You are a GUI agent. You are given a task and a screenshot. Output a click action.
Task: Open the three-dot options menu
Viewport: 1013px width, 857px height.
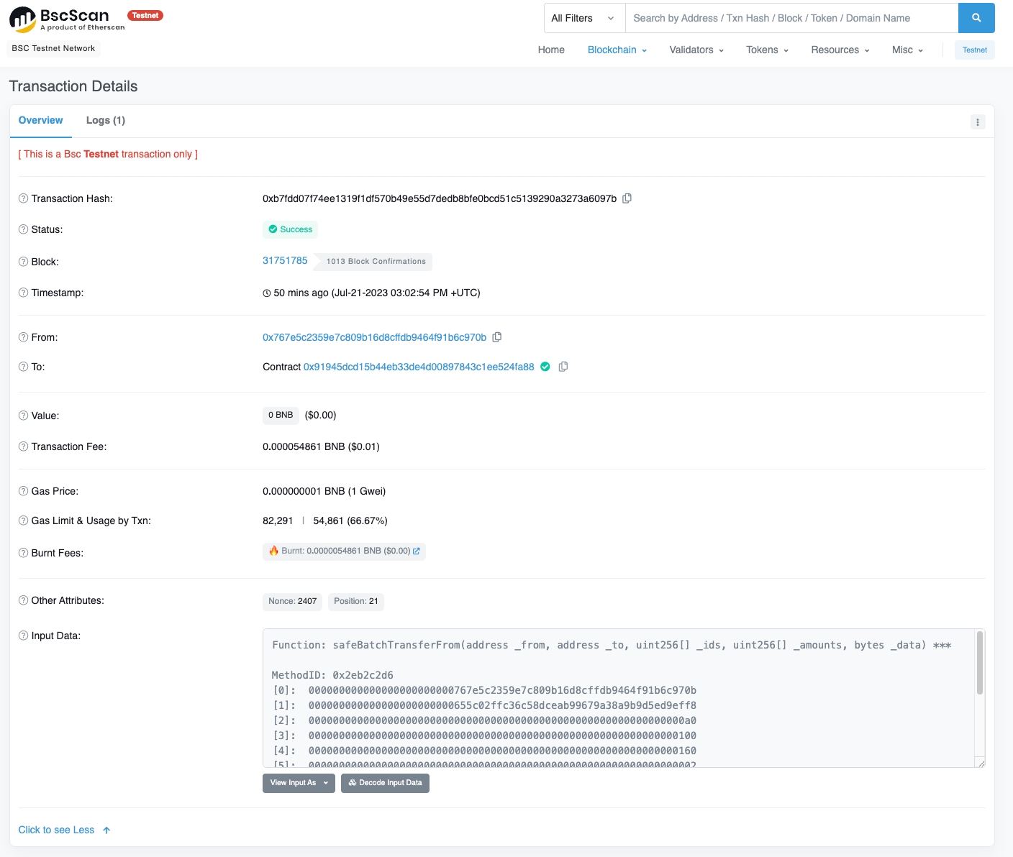977,122
